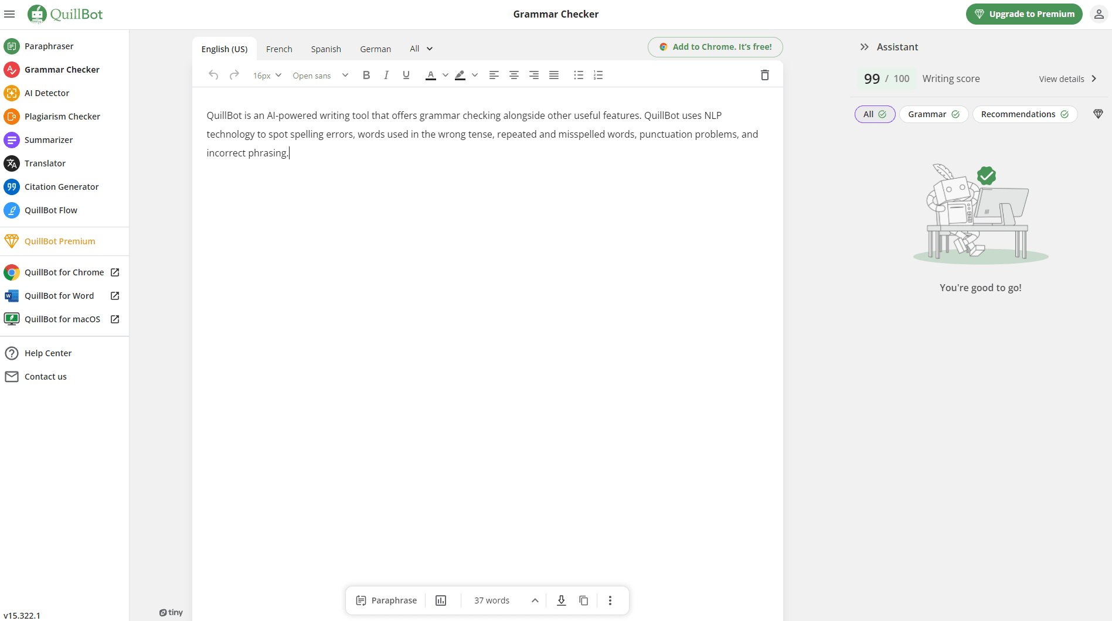Screen dimensions: 1112x621
Task: Insert a bulleted list
Action: click(x=579, y=75)
